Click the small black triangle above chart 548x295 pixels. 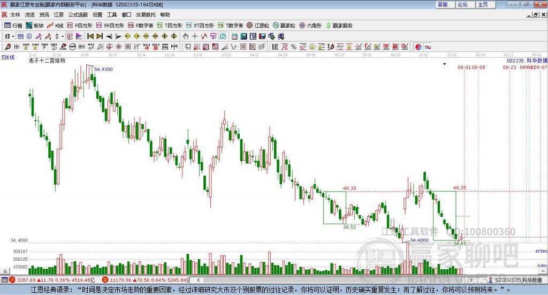pyautogui.click(x=445, y=64)
